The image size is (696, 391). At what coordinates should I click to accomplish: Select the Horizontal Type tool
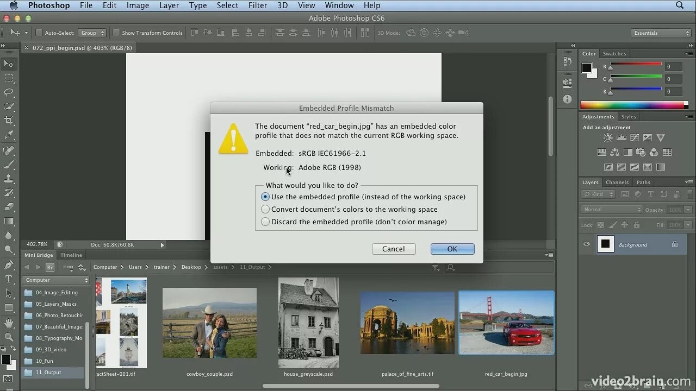(x=9, y=279)
